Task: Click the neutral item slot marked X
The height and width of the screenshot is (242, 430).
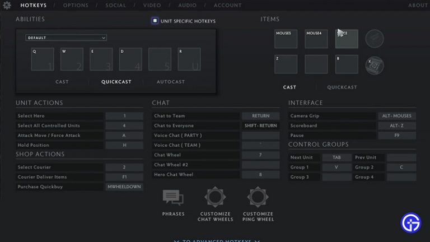Action: [374, 65]
